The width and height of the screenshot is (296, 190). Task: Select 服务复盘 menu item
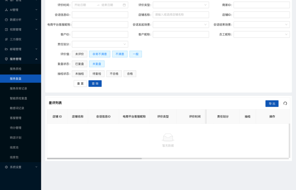pos(21,79)
